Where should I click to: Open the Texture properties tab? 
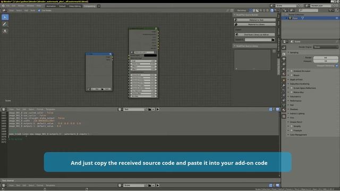[x=284, y=117]
